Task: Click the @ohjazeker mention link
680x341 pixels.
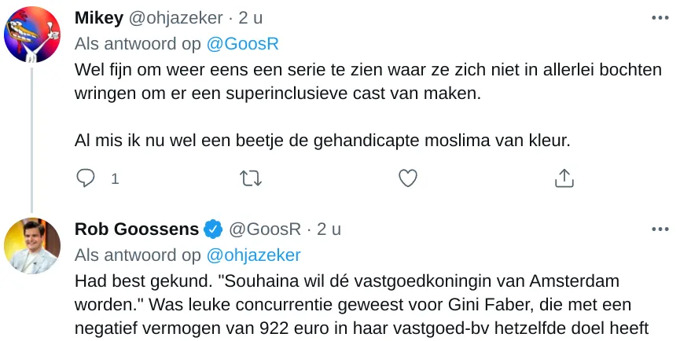Action: 253,255
